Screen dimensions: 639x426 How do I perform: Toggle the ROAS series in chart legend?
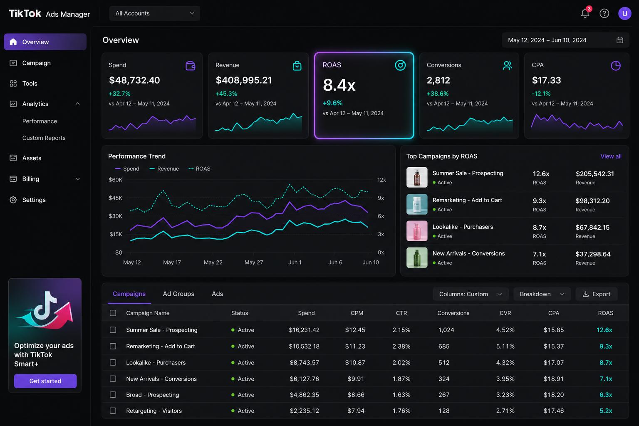[x=199, y=168]
